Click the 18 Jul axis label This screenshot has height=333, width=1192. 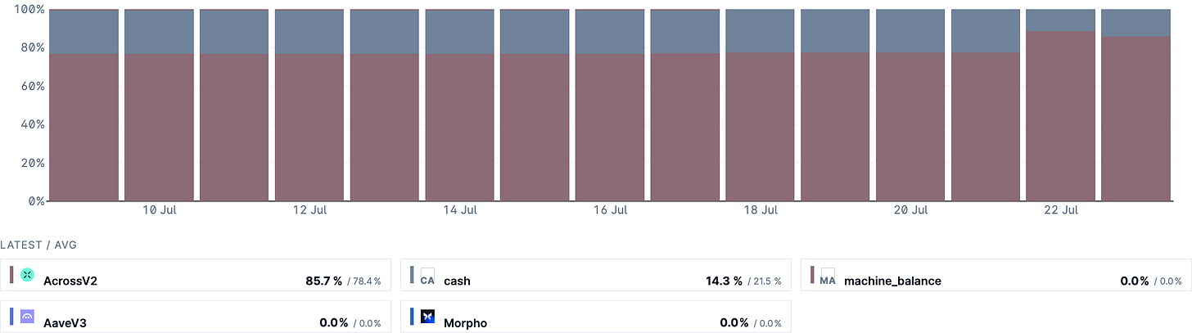761,211
